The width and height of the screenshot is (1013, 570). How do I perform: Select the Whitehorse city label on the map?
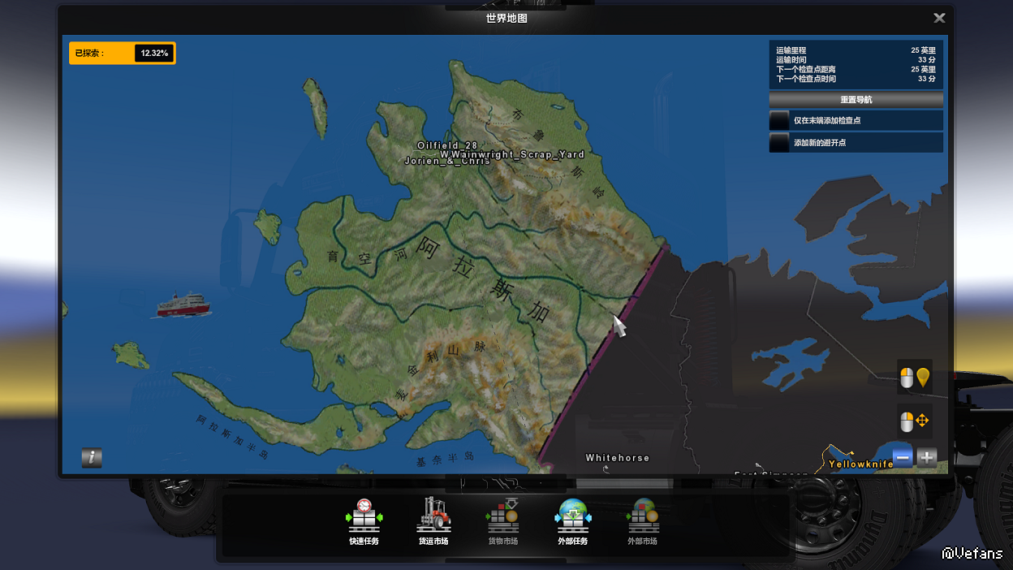point(618,458)
